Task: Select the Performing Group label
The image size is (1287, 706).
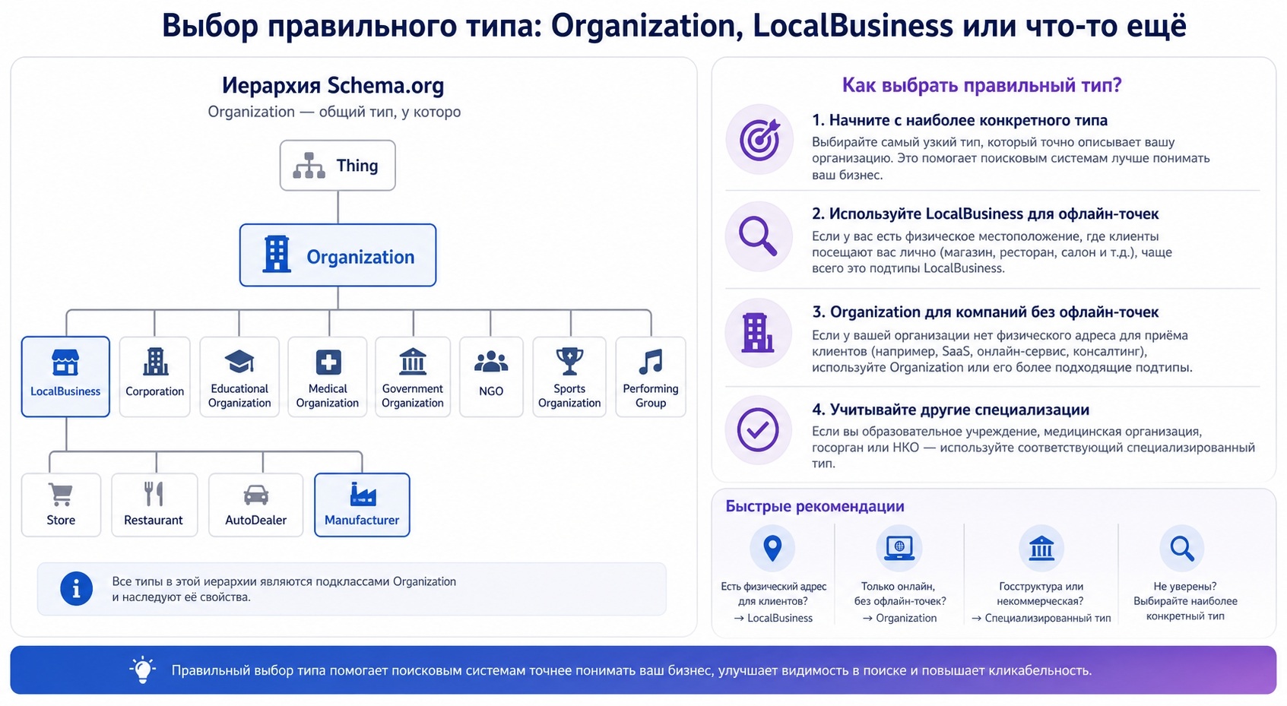Action: [x=651, y=396]
